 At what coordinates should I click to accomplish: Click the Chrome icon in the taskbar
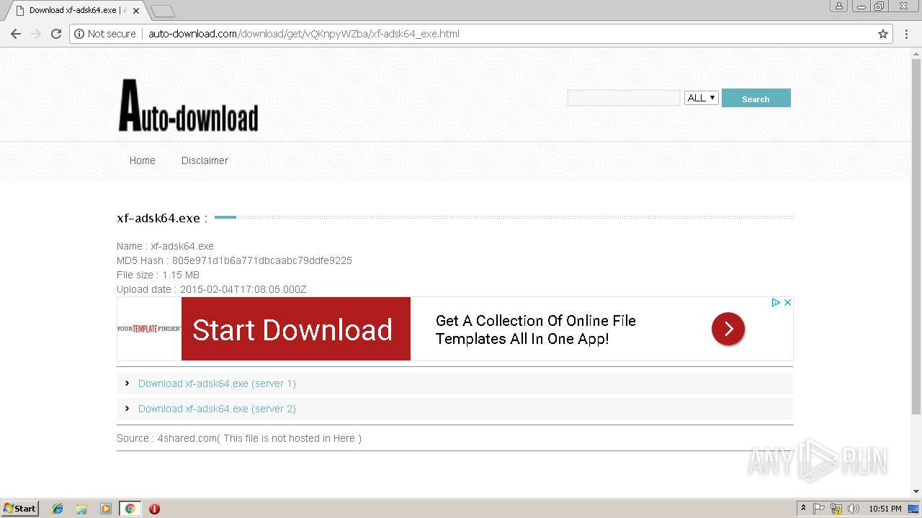point(130,509)
